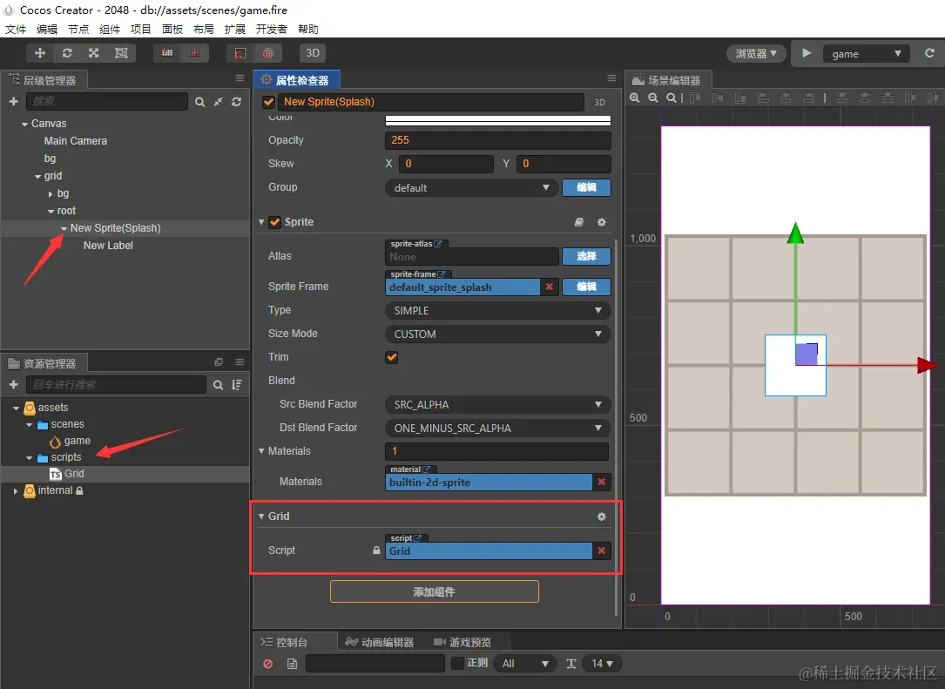
Task: Add an asset using assets plus icon
Action: (13, 384)
